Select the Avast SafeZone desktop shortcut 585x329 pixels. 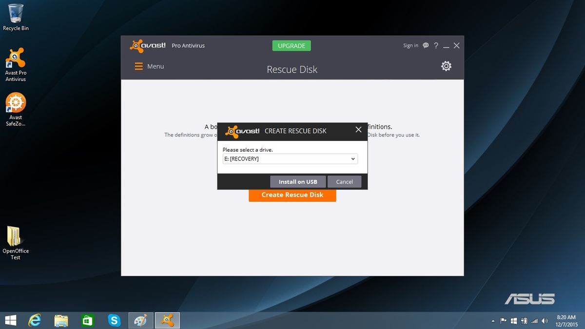(16, 110)
